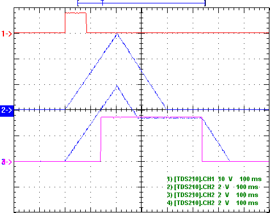270x213 pixels.
Task: Click the left bracket of top blue bar
Action: (78, 3)
